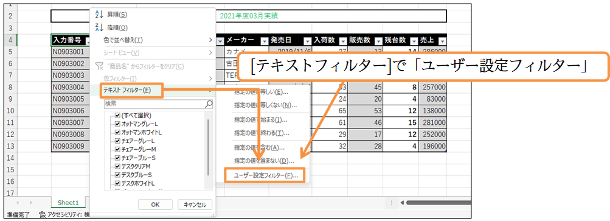Open the 売上 column filter dropdown
The width and height of the screenshot is (610, 221).
pyautogui.click(x=442, y=41)
